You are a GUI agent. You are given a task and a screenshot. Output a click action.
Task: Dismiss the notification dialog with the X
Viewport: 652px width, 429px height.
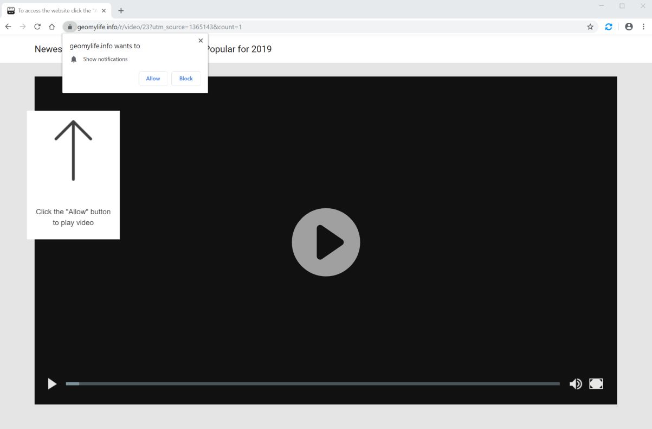[201, 40]
